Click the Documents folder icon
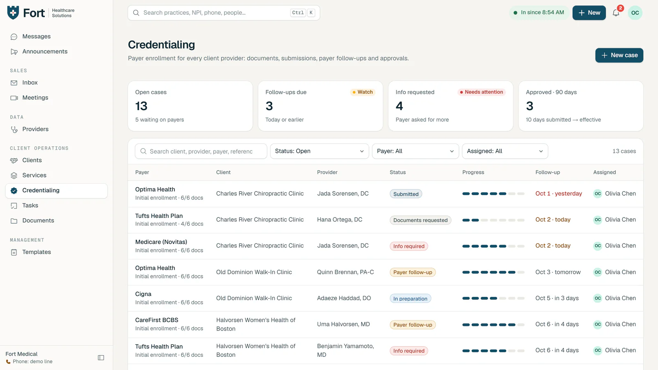Screen dimensions: 658x370 14,221
